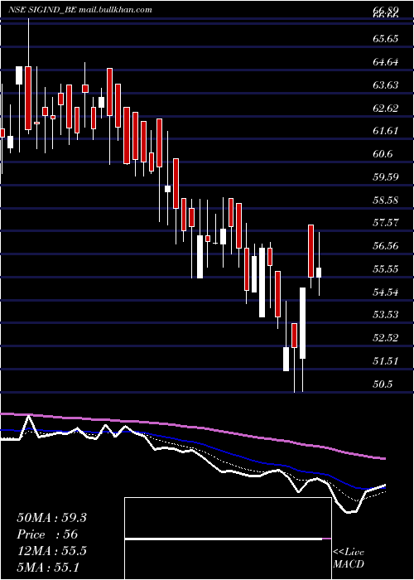Click the 58.58 price axis label
This screenshot has height=580, width=414.
click(x=386, y=201)
